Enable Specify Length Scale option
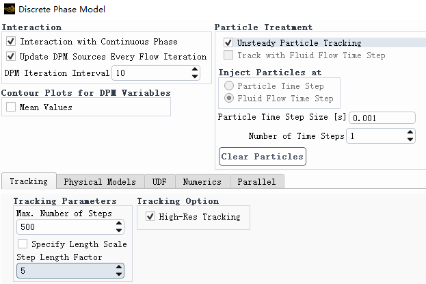 tap(23, 244)
